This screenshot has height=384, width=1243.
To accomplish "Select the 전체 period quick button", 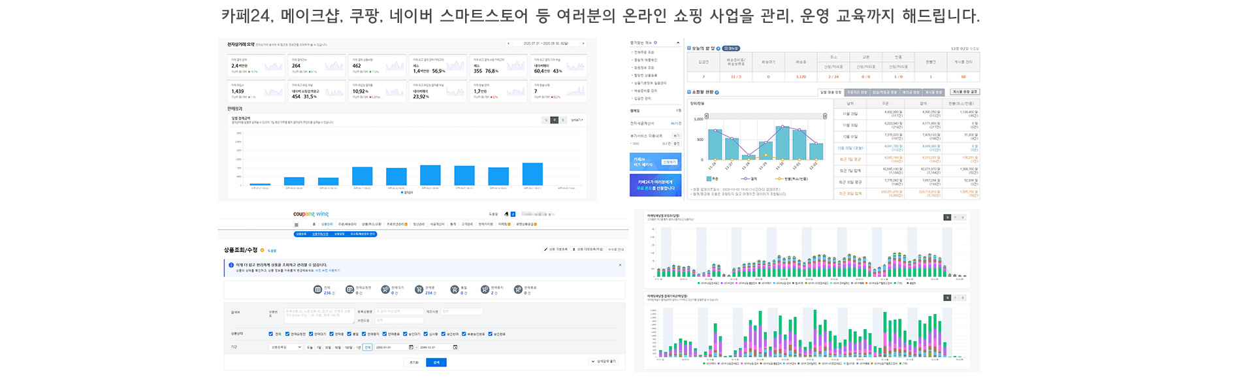I will tap(368, 347).
